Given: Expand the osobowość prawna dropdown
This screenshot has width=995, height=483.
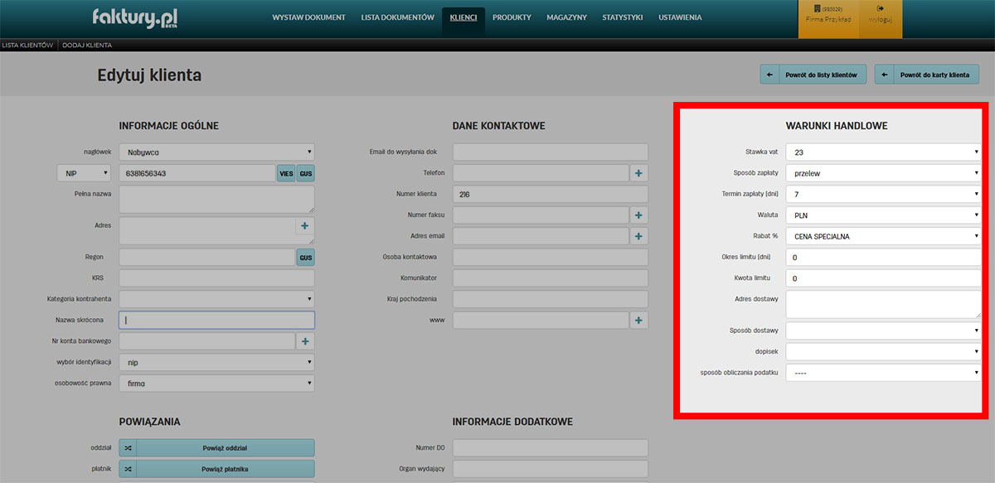Looking at the screenshot, I should click(x=216, y=384).
